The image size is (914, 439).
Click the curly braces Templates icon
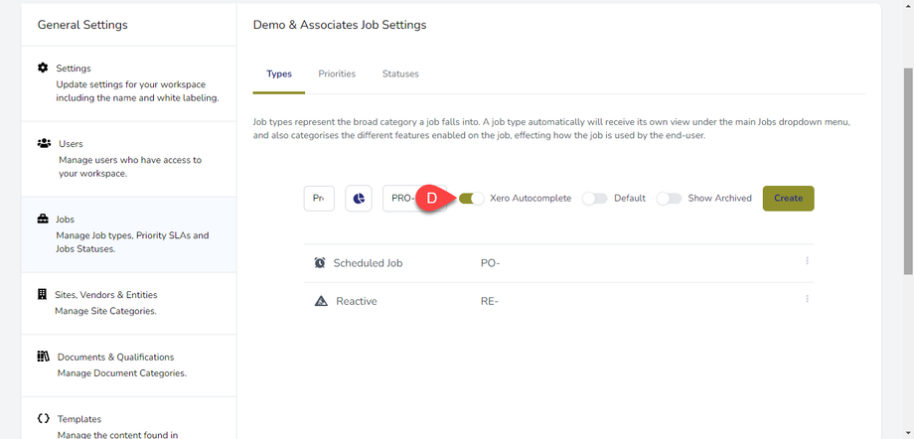click(x=43, y=419)
